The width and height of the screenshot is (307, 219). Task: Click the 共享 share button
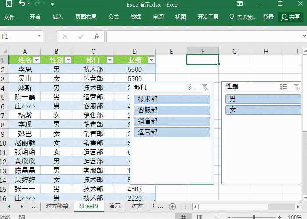coord(291,17)
